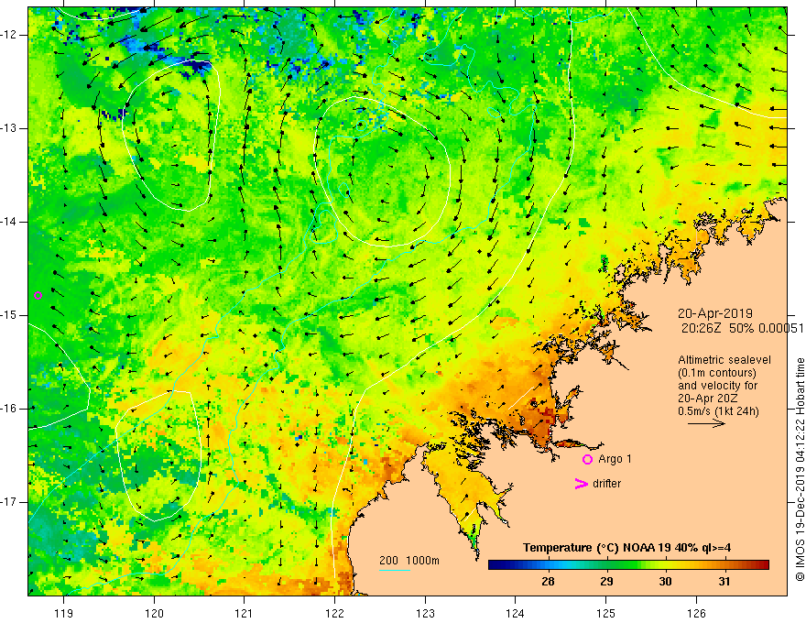The height and width of the screenshot is (623, 806).
Task: Click the '20-Apr-2019' date label
Action: tap(715, 313)
